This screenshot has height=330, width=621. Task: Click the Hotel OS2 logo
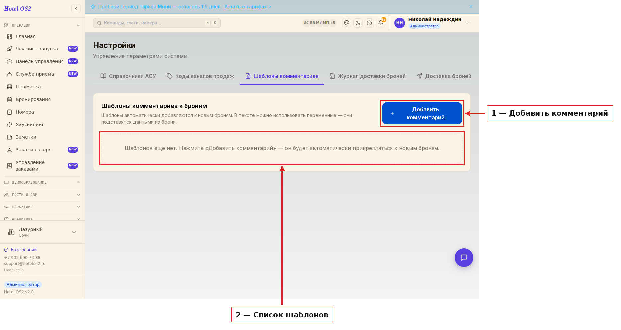coord(18,9)
